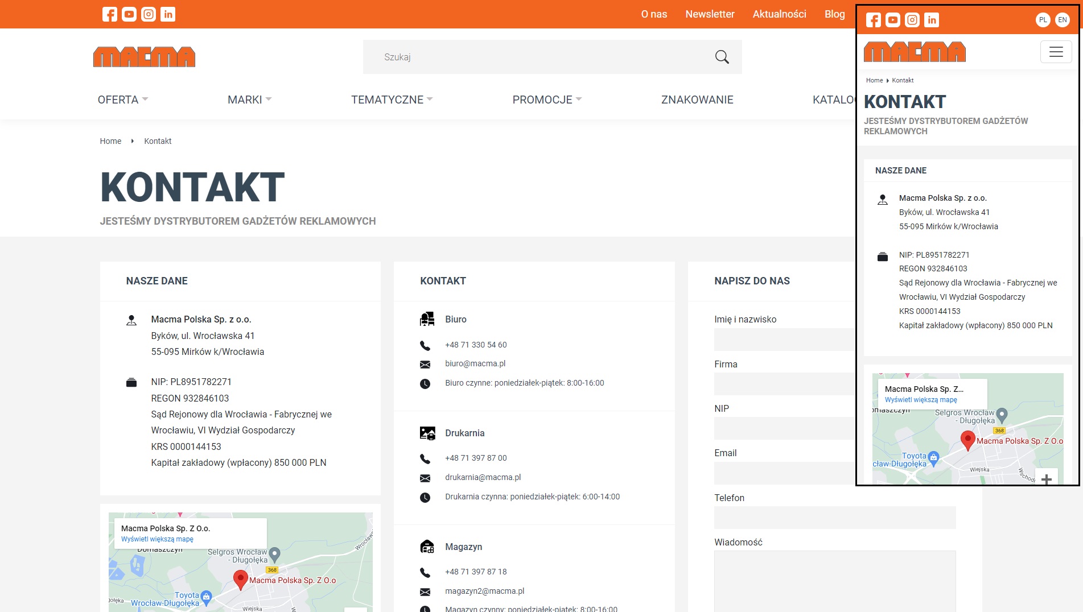Open the hamburger menu in mobile preview
The height and width of the screenshot is (612, 1083).
click(x=1056, y=52)
